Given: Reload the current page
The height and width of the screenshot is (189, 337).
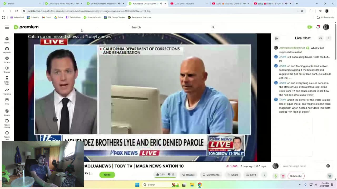Looking at the screenshot, I should point(16,11).
